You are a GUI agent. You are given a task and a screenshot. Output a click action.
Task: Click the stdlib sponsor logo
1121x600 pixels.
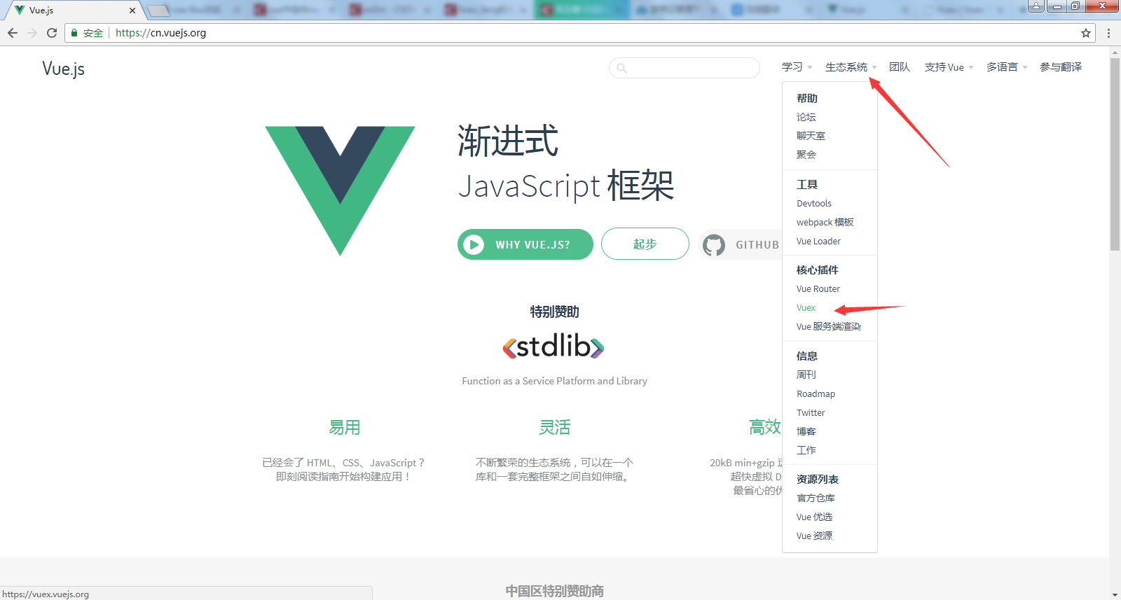pyautogui.click(x=553, y=346)
